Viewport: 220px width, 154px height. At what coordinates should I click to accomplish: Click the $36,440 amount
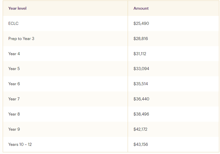click(141, 99)
